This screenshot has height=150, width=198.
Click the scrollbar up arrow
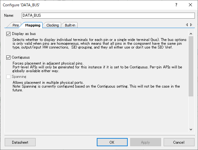(191, 34)
